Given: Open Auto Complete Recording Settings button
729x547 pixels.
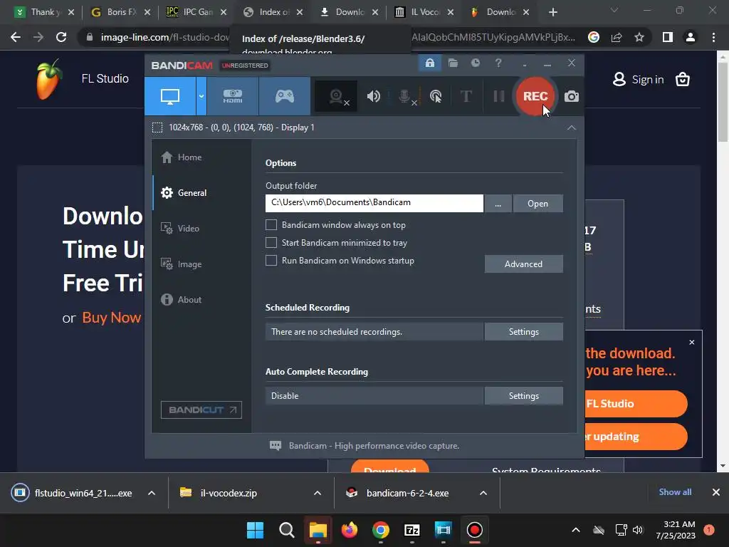Looking at the screenshot, I should [523, 396].
